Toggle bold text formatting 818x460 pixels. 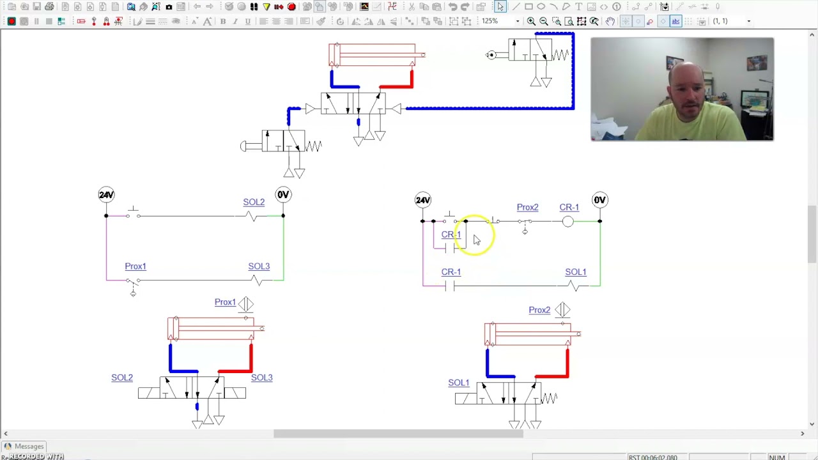(x=223, y=21)
